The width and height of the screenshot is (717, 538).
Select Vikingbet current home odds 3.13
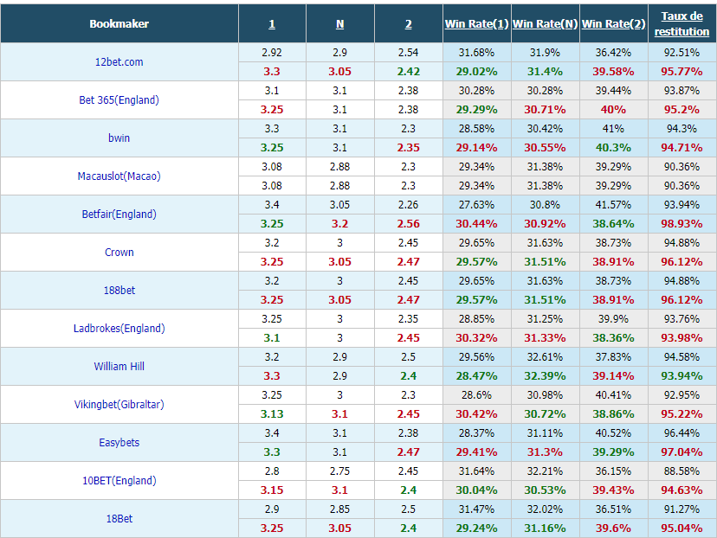pos(272,414)
